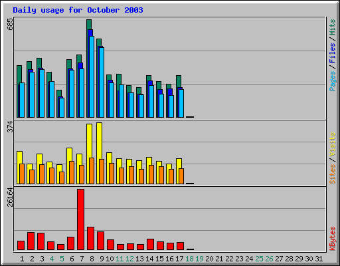Click day 10 on the x-axis
The width and height of the screenshot is (340, 266).
point(110,259)
